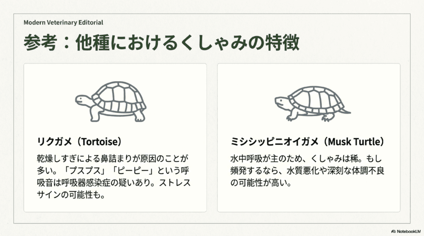
Task: Select the "Modern Veterinary Editorial" header text
Action: click(x=63, y=22)
